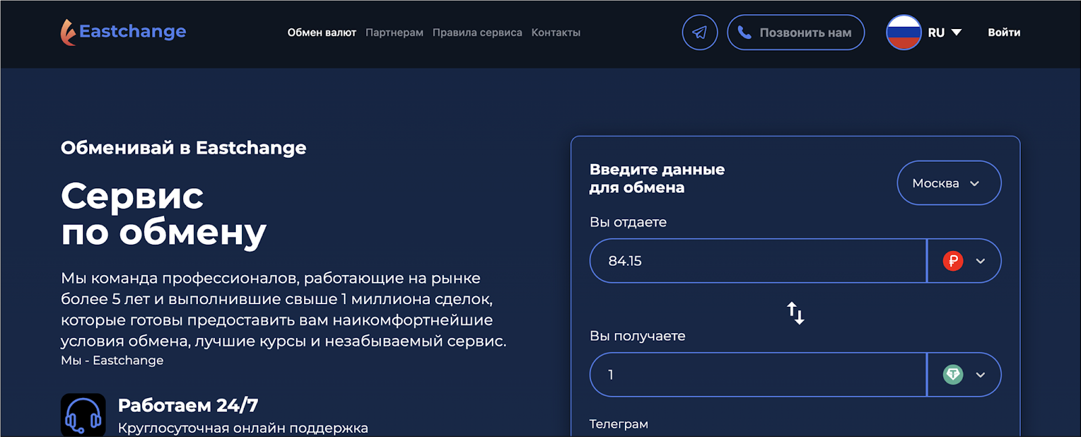Open Правила сервиса menu item

(x=477, y=32)
